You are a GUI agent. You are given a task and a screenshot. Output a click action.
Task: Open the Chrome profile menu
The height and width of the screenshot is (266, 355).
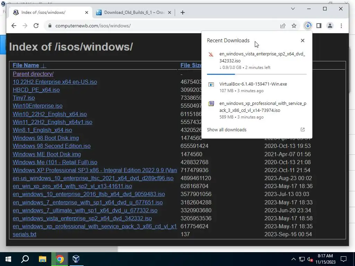pos(330,26)
